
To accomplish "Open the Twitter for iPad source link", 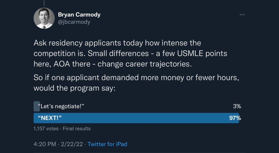I will 107,144.
